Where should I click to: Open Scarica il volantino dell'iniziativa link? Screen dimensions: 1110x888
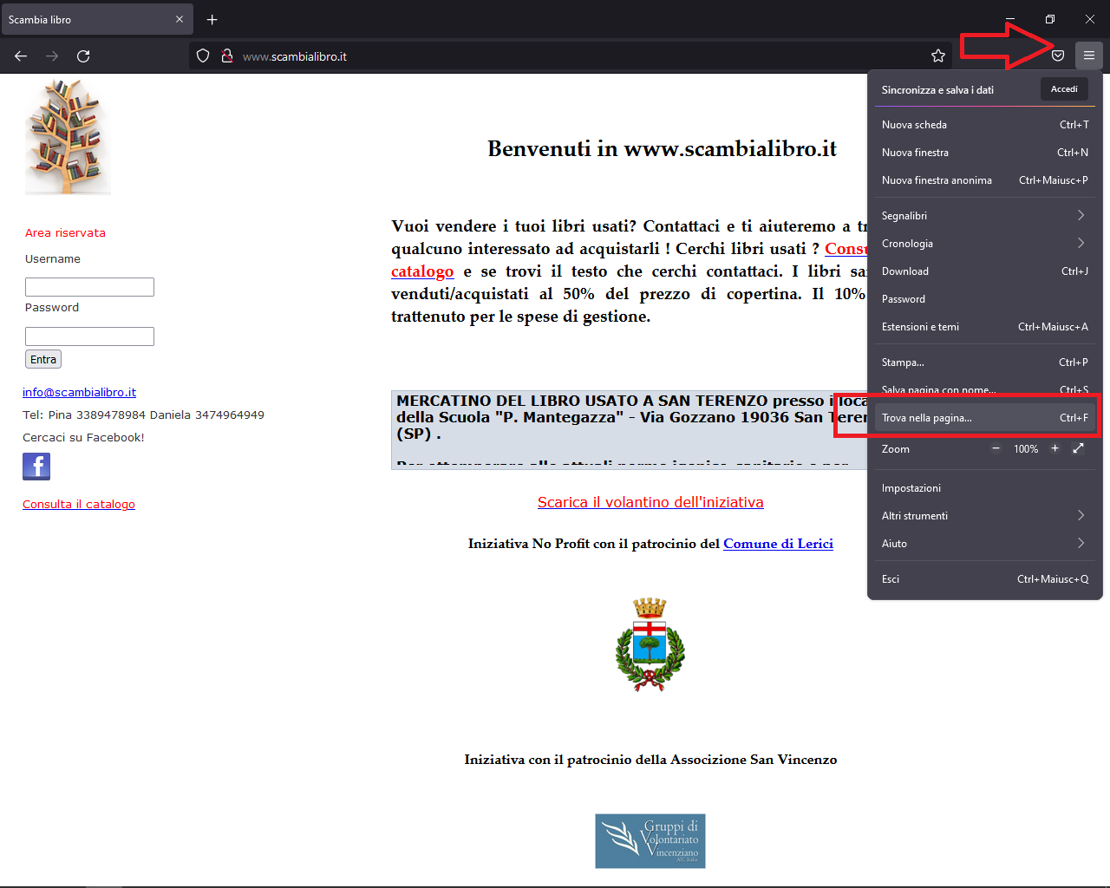(650, 502)
